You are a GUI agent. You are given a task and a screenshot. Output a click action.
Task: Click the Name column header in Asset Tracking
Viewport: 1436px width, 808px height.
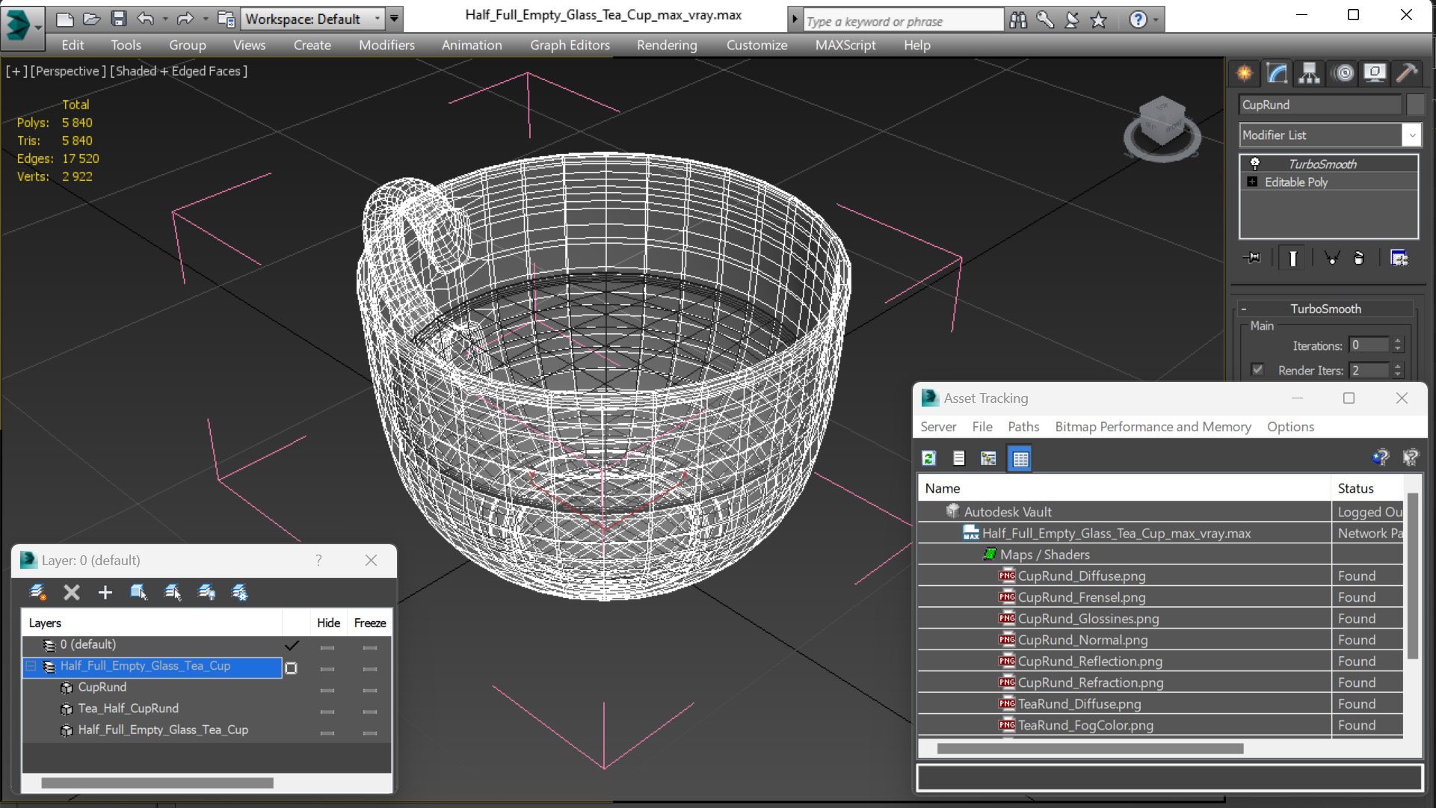point(1124,488)
